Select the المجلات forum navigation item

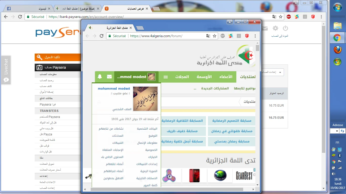click(182, 77)
